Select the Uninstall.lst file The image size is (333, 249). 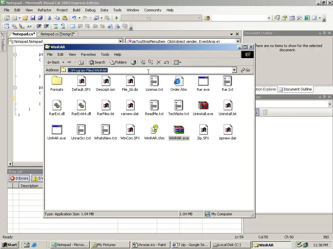(x=227, y=108)
